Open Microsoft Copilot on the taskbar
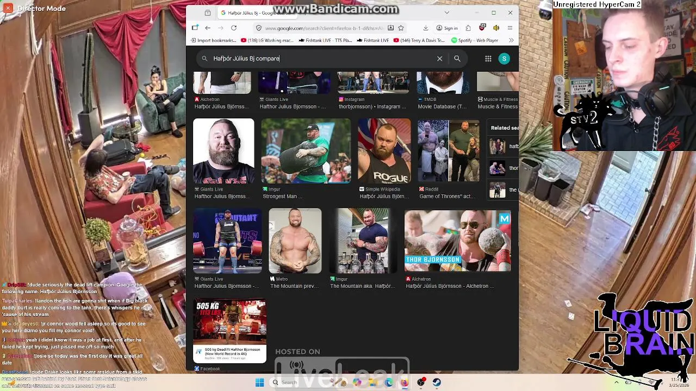696x391 pixels. [357, 382]
